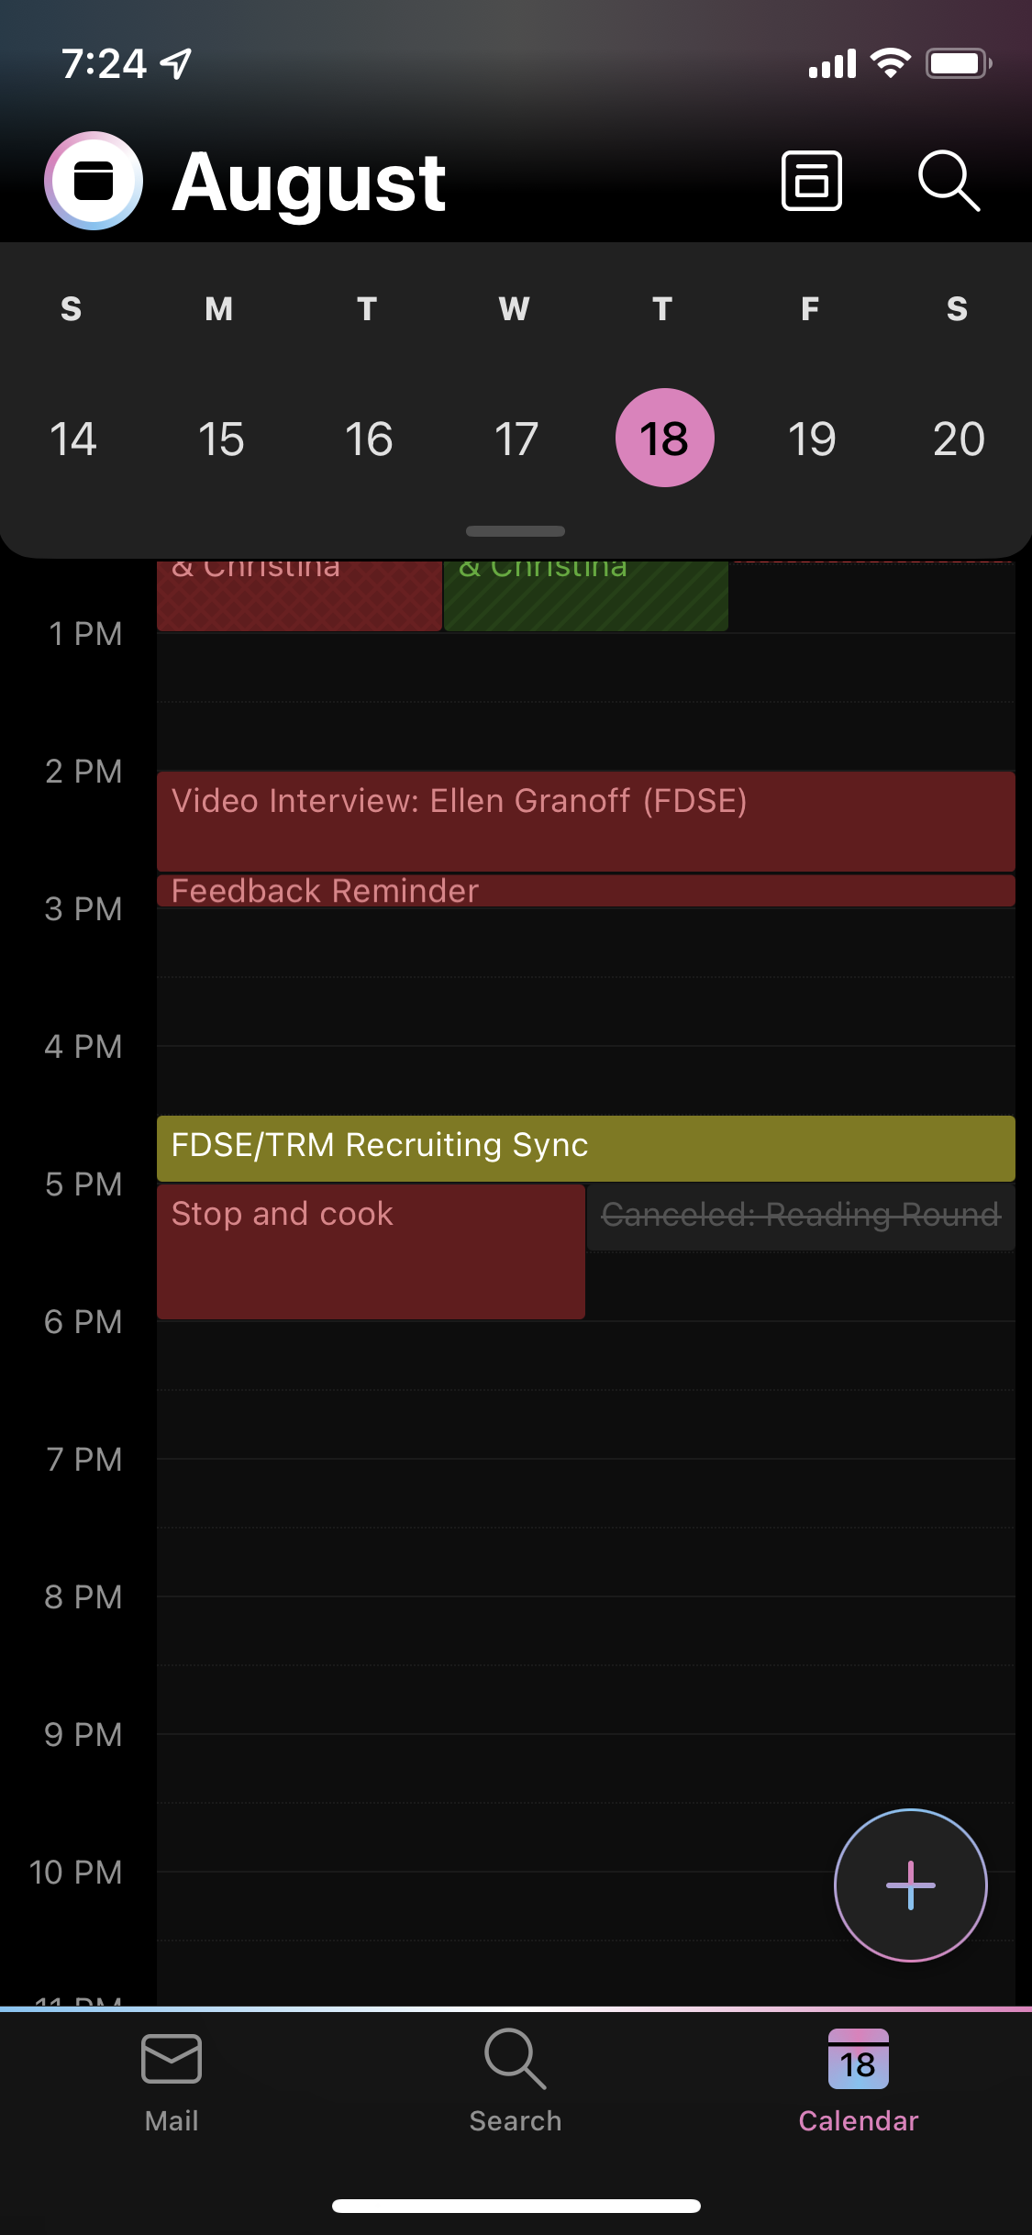Open the calendar view switcher icon
Image resolution: width=1032 pixels, height=2235 pixels.
(811, 181)
